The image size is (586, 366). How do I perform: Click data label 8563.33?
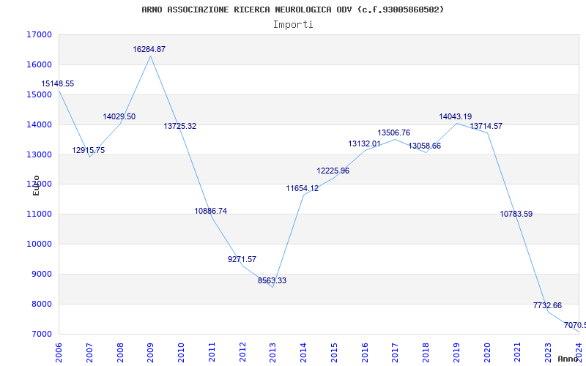pyautogui.click(x=272, y=280)
